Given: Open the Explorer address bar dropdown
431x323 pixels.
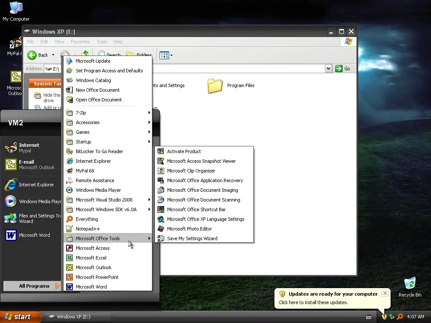Looking at the screenshot, I should click(328, 69).
